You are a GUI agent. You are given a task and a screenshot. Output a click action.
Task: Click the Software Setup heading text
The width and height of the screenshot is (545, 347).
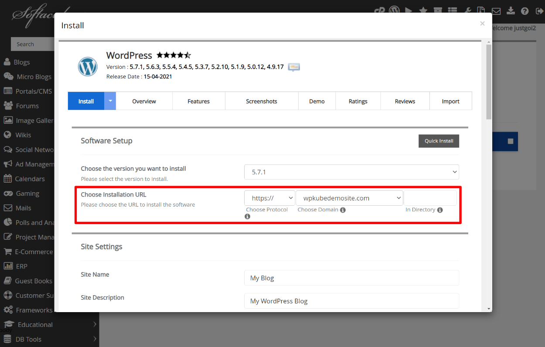[106, 141]
